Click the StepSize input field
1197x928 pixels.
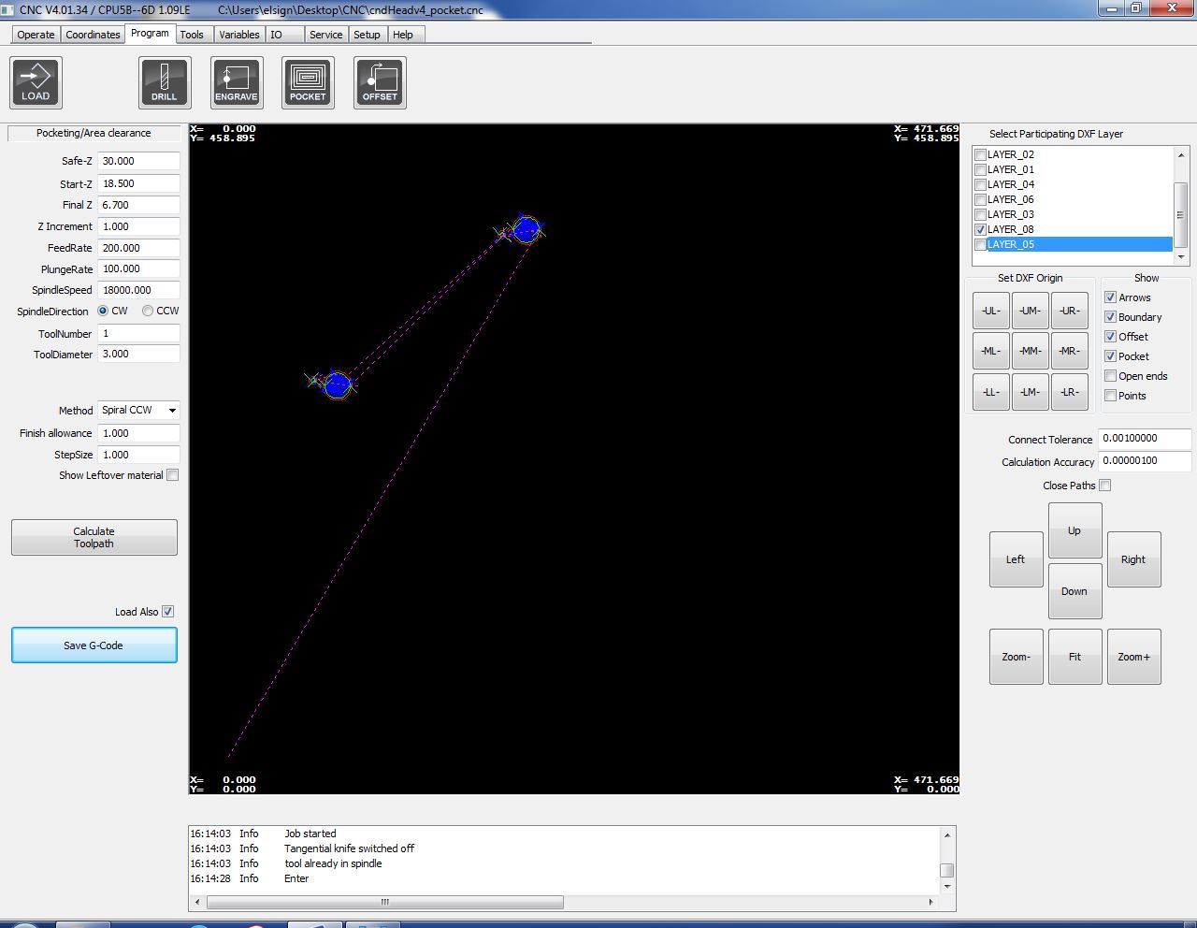pos(139,455)
